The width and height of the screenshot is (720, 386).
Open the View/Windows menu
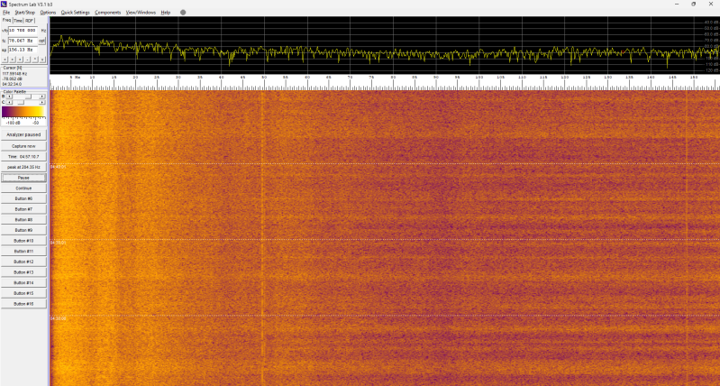(x=141, y=13)
